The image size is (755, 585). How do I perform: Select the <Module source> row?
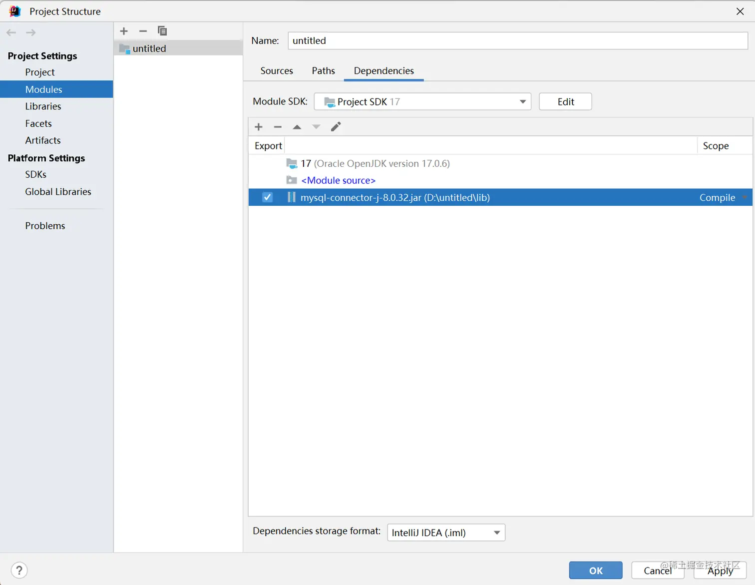click(500, 180)
